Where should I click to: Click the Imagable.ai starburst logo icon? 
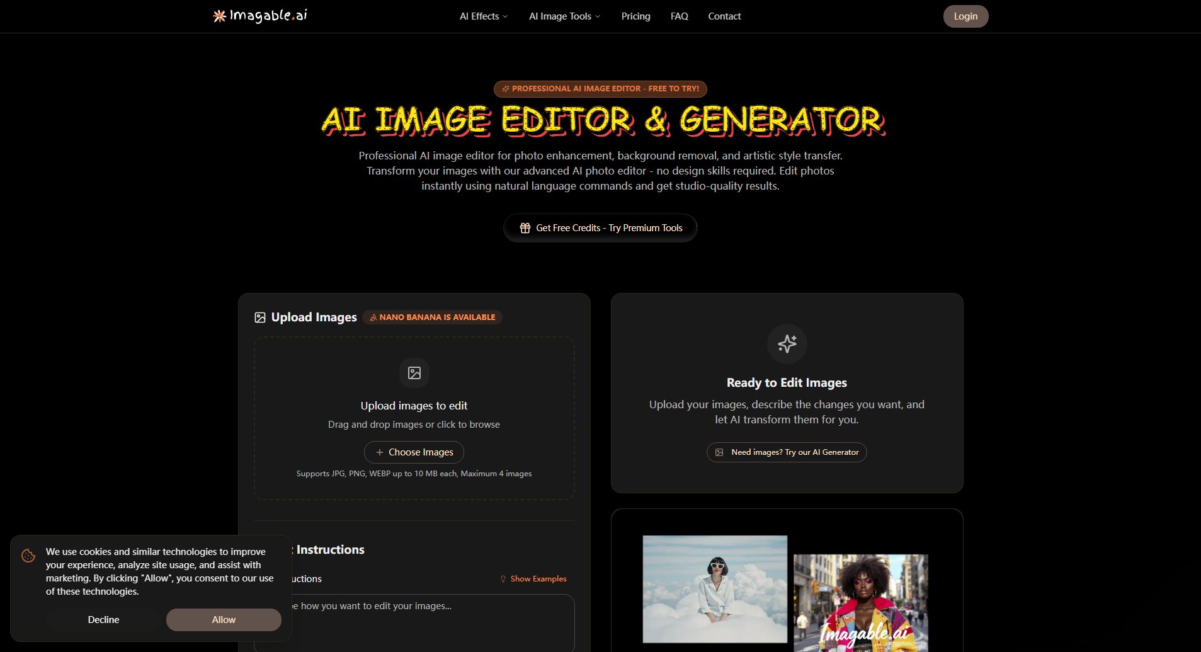point(219,16)
